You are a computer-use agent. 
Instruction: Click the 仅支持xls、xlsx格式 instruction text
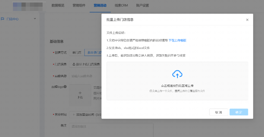coord(128,48)
